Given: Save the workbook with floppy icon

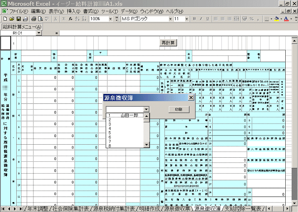Looking at the screenshot, I should click(x=18, y=19).
